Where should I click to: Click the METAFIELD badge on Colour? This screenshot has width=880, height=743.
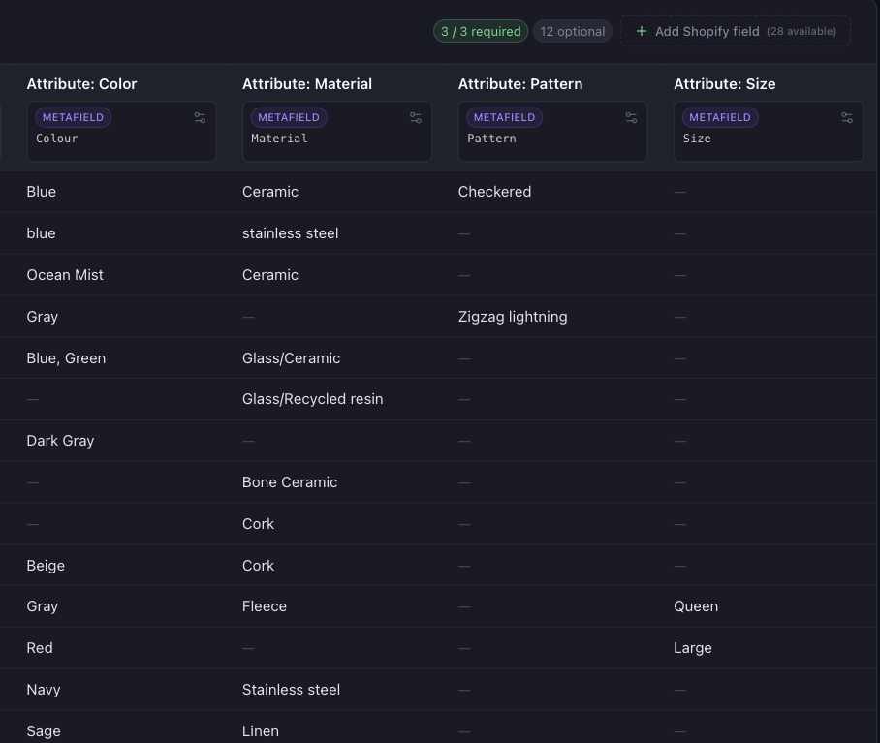(x=73, y=117)
